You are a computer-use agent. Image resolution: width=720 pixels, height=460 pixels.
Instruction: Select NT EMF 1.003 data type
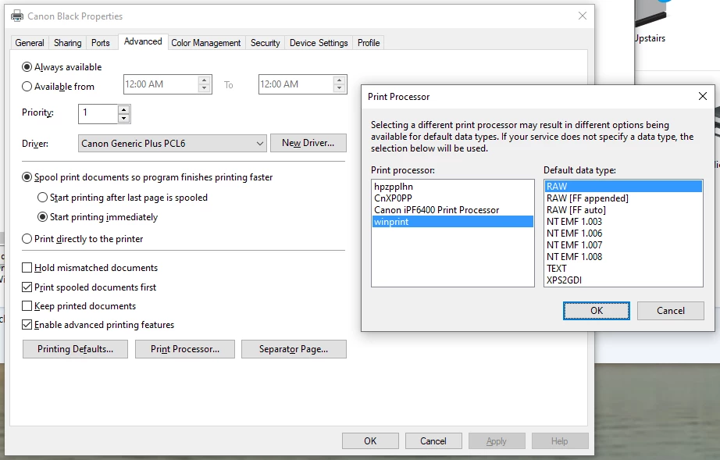point(623,221)
